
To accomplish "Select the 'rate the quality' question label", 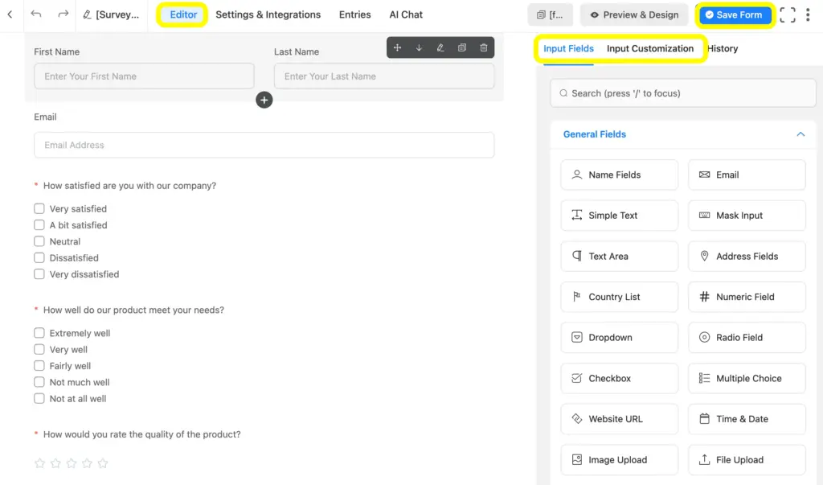I will coord(141,434).
